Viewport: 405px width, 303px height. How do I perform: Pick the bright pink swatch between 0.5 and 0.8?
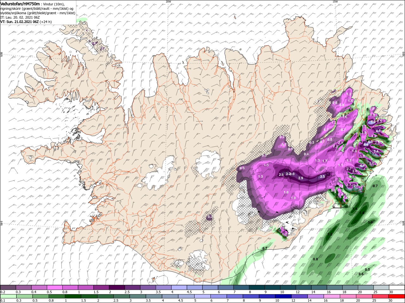click(55, 288)
